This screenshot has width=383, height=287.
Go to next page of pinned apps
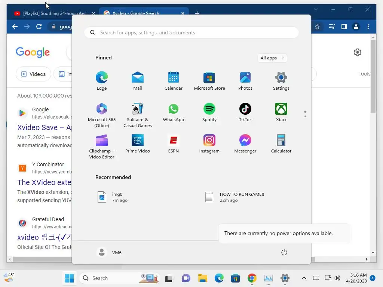(x=305, y=116)
